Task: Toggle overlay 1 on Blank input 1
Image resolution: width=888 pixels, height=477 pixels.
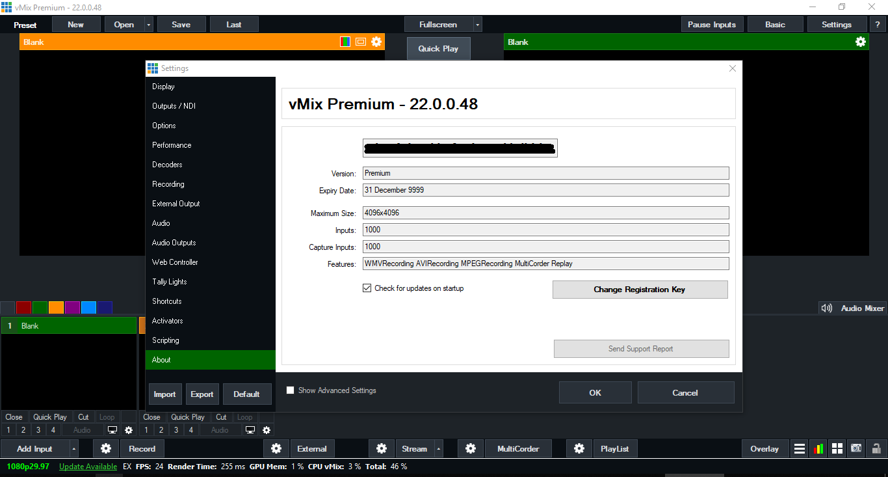Action: coord(8,430)
